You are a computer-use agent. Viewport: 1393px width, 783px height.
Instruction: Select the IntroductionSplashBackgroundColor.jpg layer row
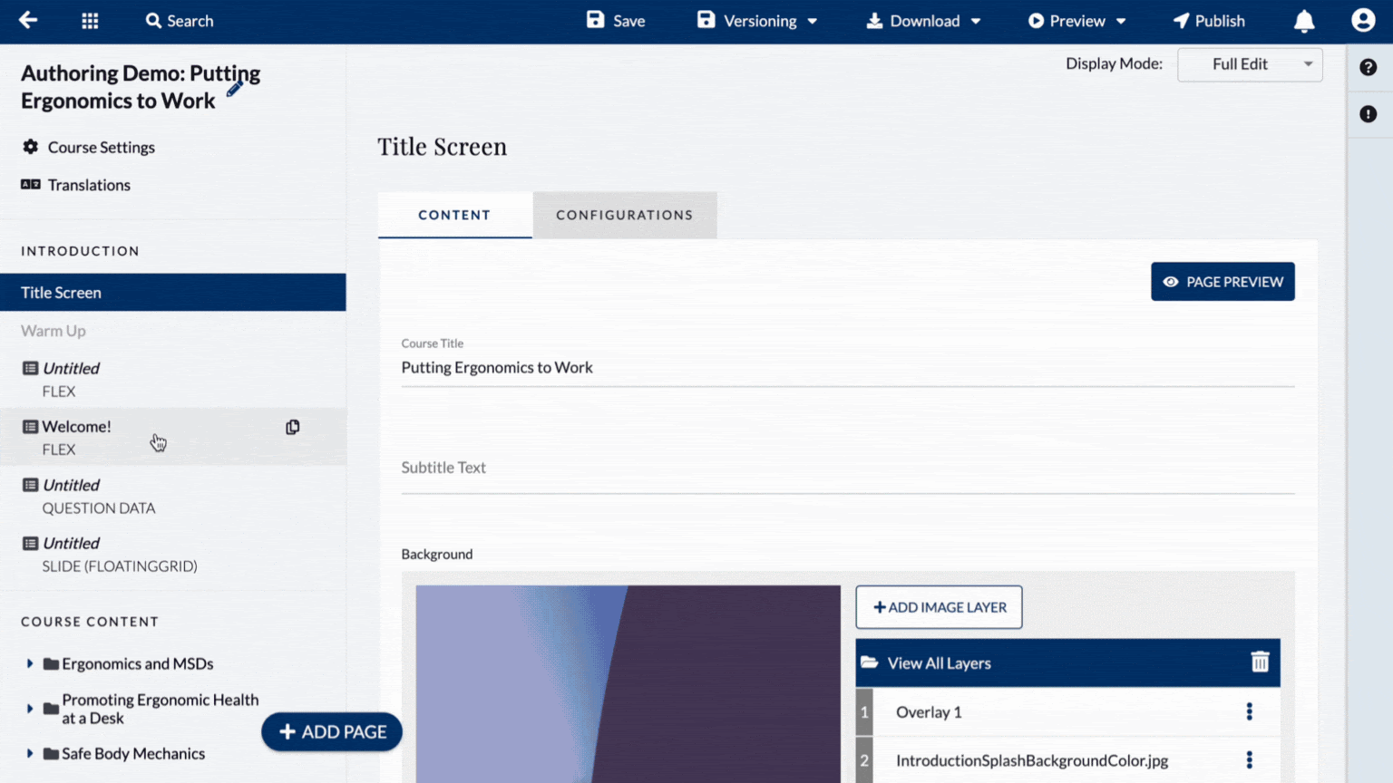pos(1068,760)
